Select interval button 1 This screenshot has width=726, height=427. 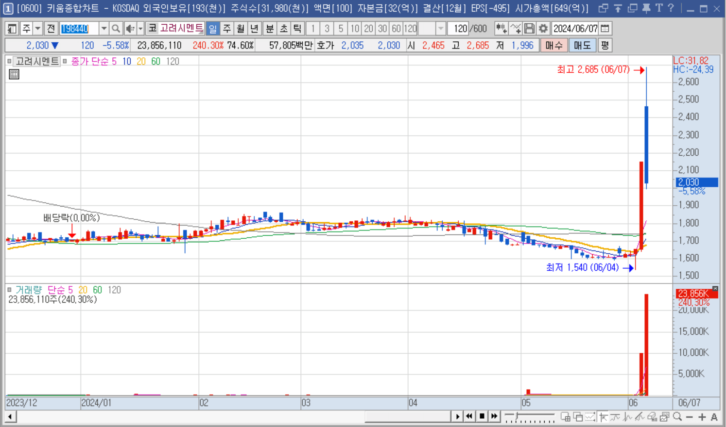(313, 29)
